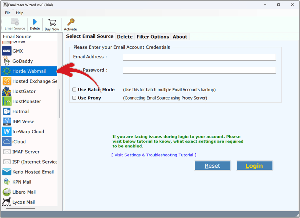Viewport: 300px width, 218px height.
Task: Select Horde Webmail in the source list
Action: coord(29,71)
